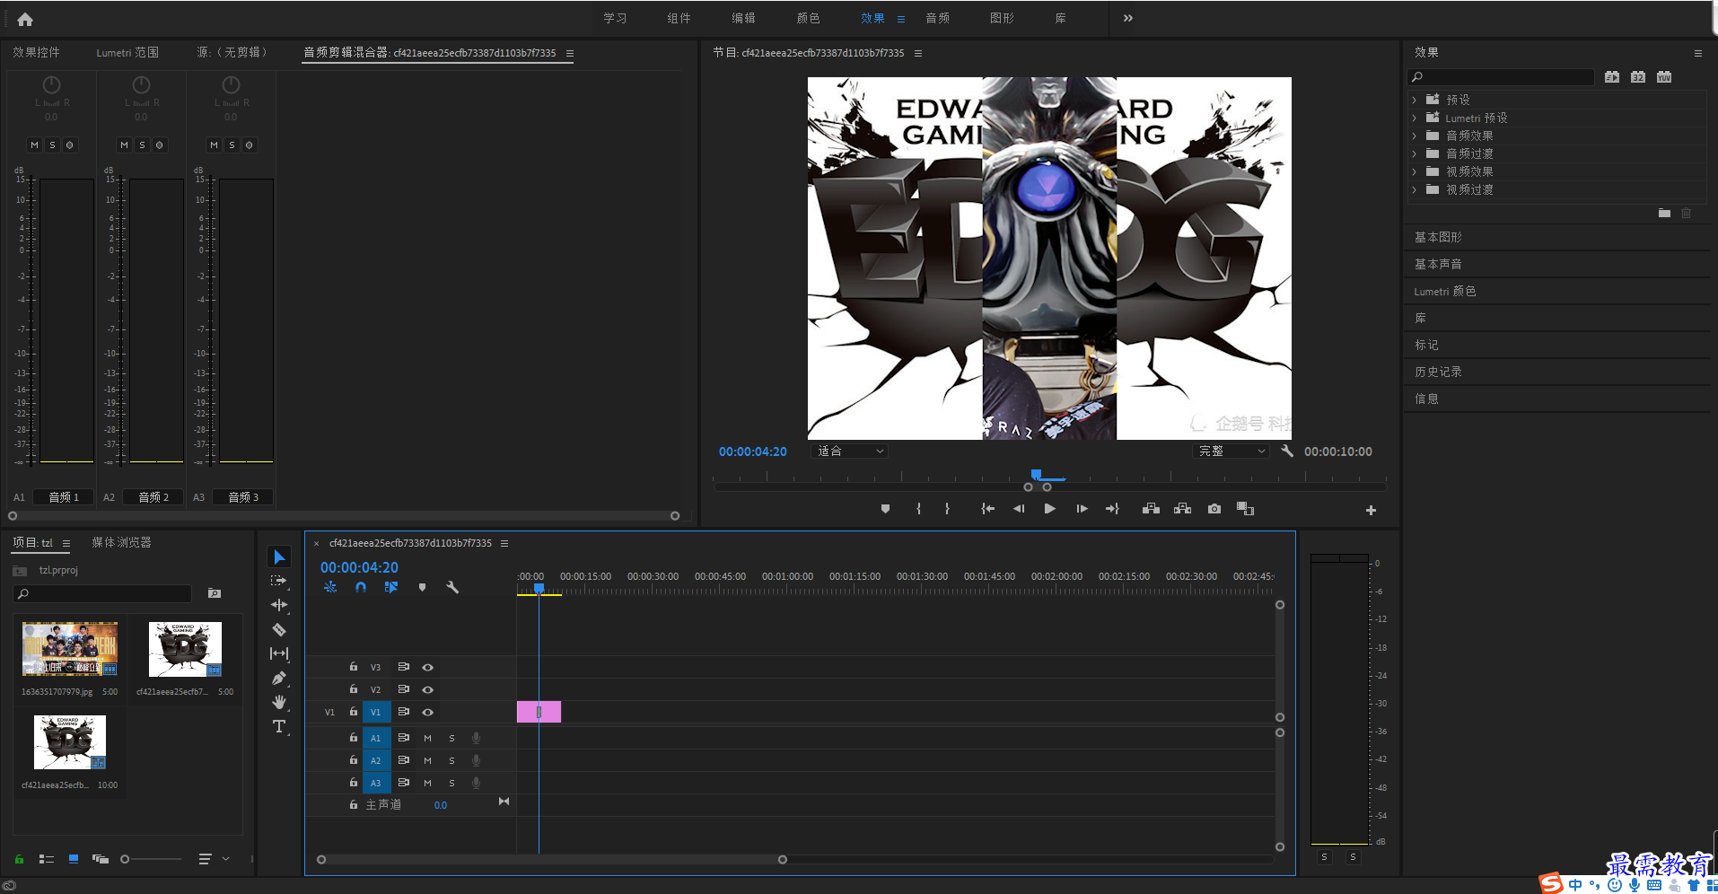This screenshot has width=1718, height=894.
Task: Select the pink clip on track V1
Action: 539,712
